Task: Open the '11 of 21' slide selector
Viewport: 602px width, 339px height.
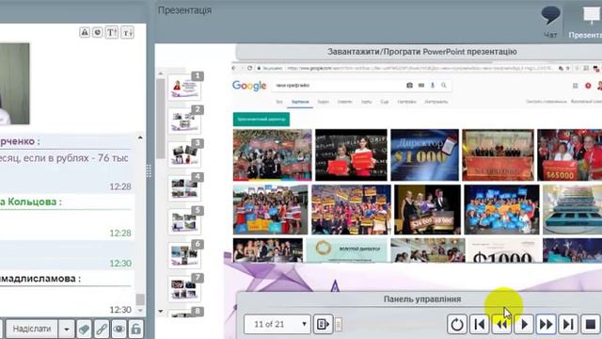Action: [x=277, y=324]
